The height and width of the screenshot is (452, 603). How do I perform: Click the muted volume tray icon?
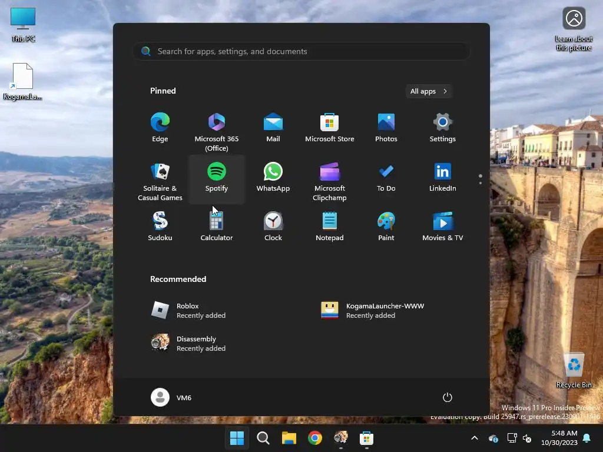[x=527, y=438]
